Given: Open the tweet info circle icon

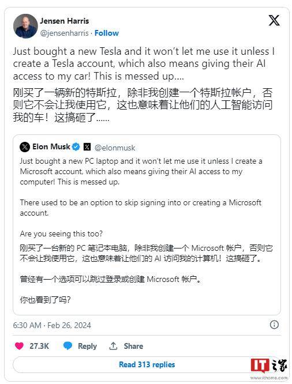Looking at the screenshot, I should pyautogui.click(x=274, y=325).
